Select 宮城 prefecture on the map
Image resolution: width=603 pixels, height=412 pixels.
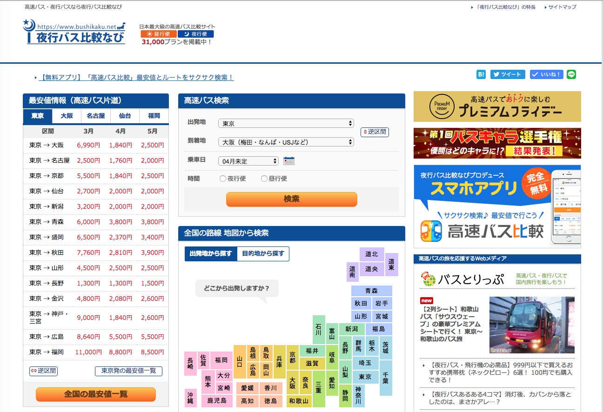tap(382, 316)
